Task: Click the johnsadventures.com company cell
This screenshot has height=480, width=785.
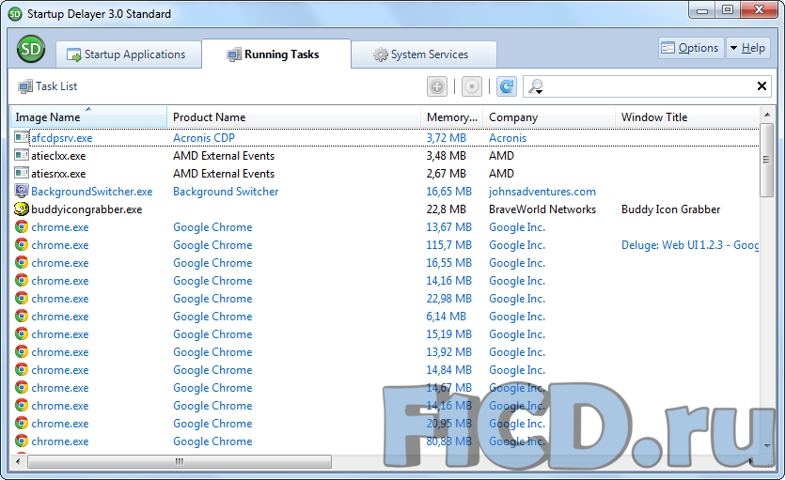Action: [x=542, y=192]
